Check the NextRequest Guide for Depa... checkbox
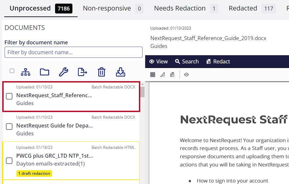 (9, 126)
